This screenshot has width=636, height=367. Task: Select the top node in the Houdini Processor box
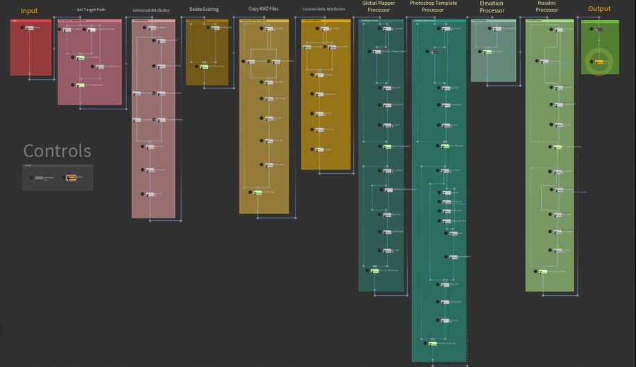point(559,30)
